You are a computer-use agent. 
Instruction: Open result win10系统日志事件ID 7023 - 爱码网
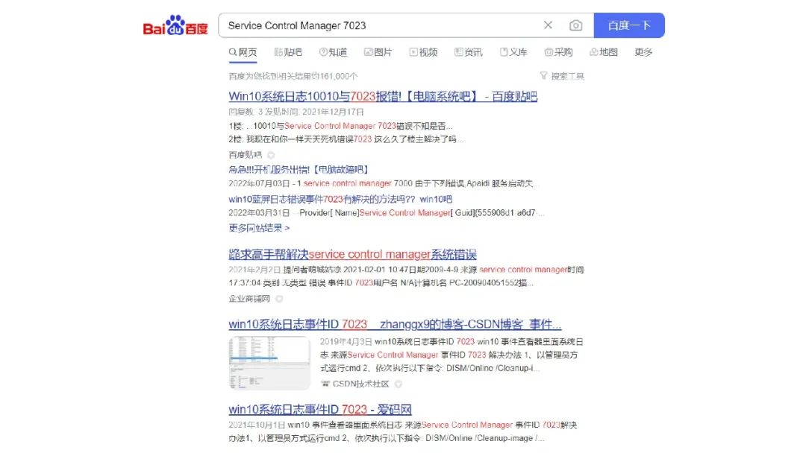(319, 409)
